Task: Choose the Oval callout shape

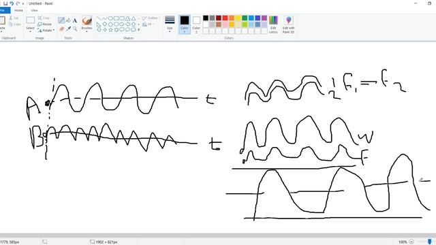Action: point(128,30)
